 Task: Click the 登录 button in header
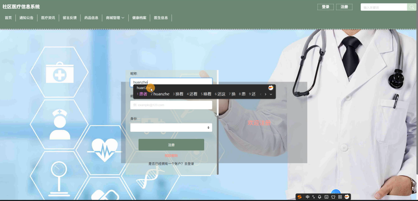[x=326, y=7]
